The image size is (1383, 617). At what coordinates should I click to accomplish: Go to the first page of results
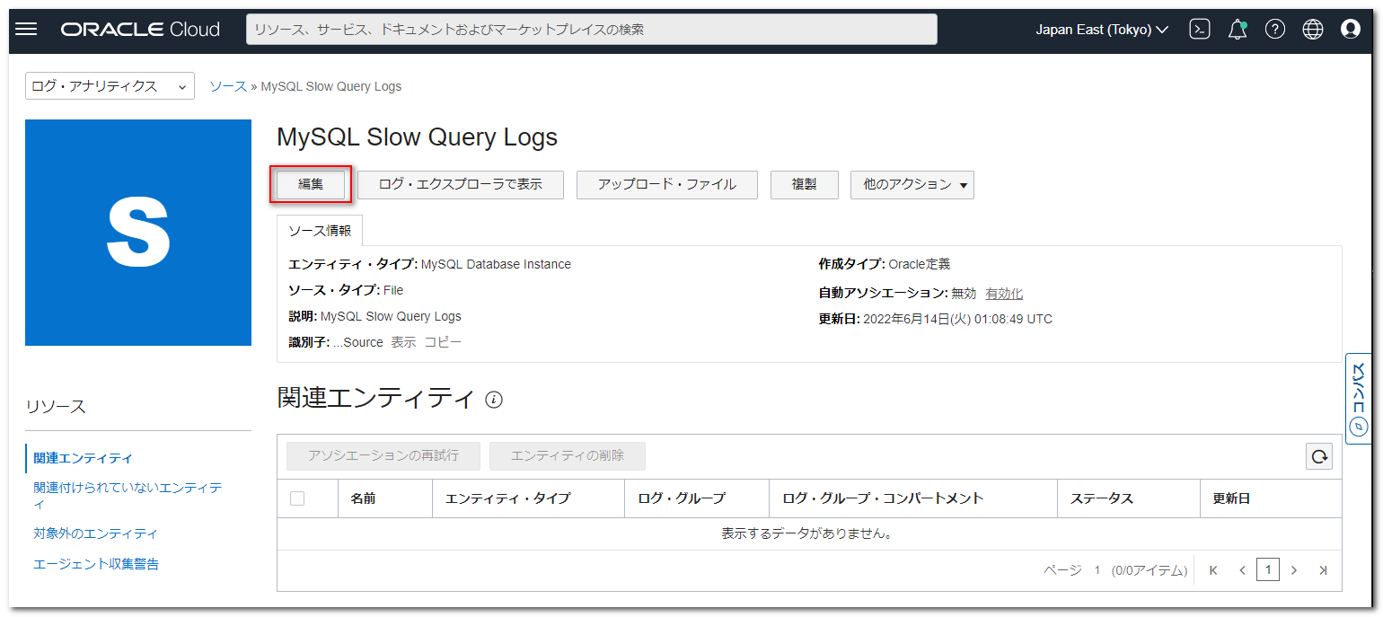tap(1214, 570)
